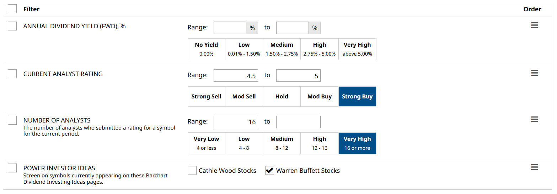
Task: Click the Current Analyst Rating reorder handle icon
Action: tap(534, 73)
